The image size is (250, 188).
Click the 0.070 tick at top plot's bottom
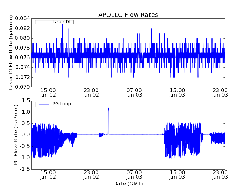[23, 87]
